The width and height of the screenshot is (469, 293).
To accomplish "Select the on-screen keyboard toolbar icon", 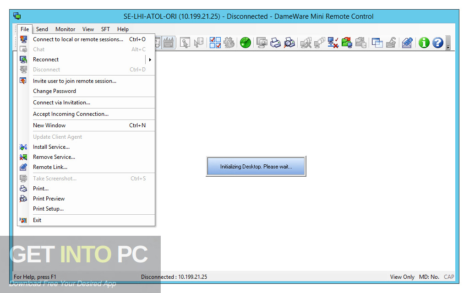I will [x=168, y=43].
